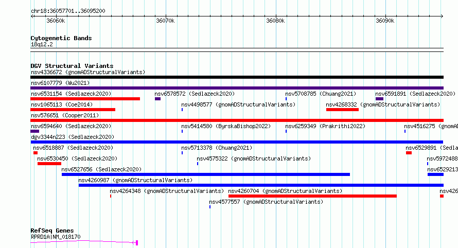Click the chr18:36057701..36095200 coordinate text
The height and width of the screenshot is (248, 458).
point(68,11)
